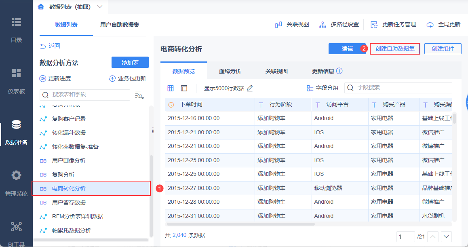Select RFM分析表详细数据 in the table list

click(78, 216)
